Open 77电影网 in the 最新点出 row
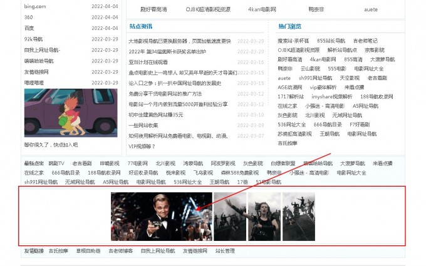The height and width of the screenshot is (266, 426). point(138,163)
